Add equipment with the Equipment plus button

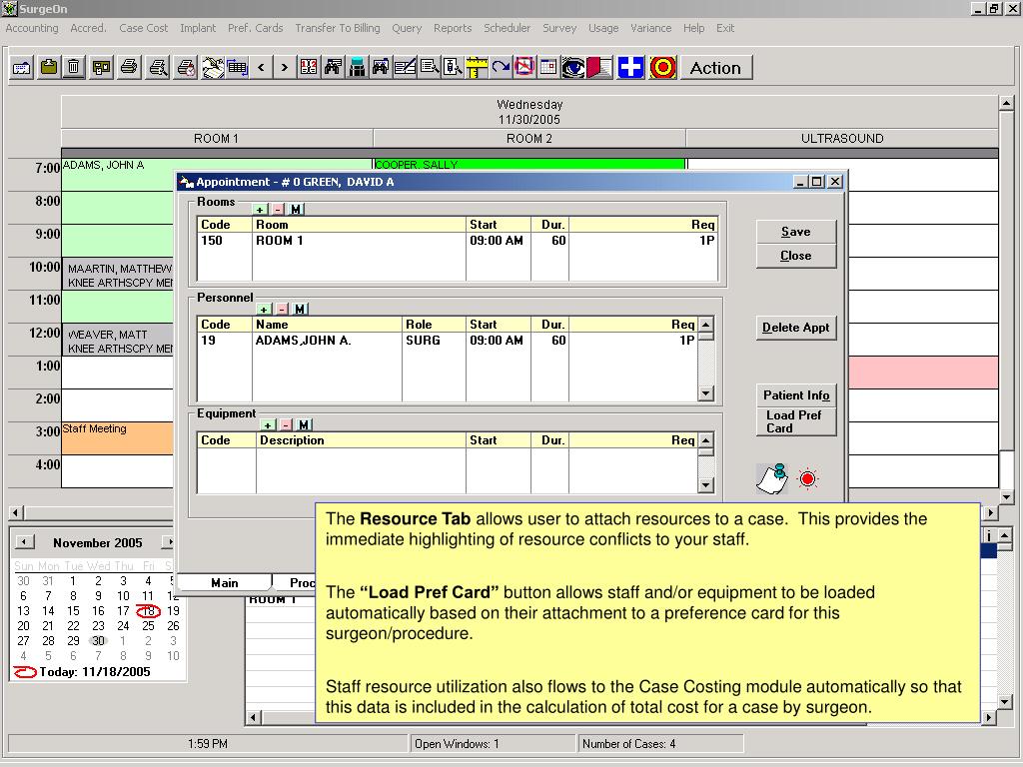[x=268, y=424]
